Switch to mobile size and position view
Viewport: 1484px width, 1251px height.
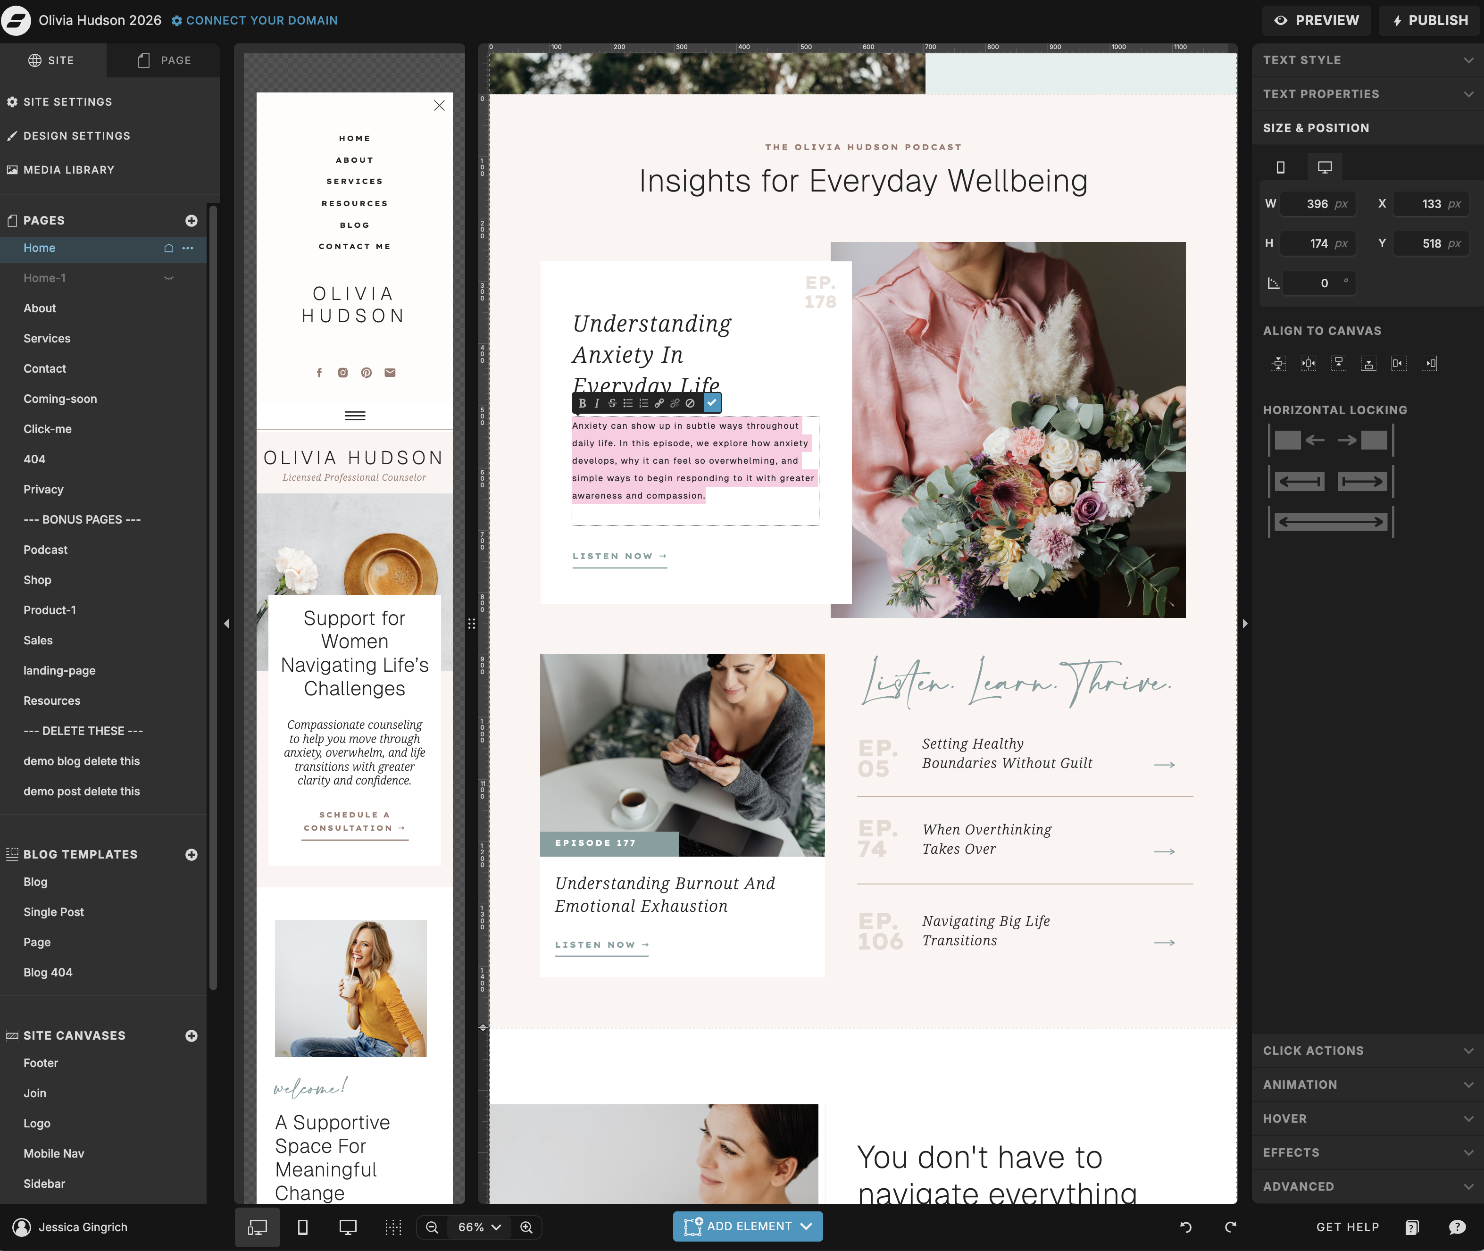coord(1280,167)
